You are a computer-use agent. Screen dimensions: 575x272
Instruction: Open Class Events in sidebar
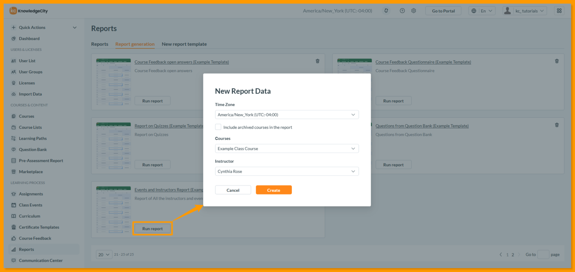pos(31,205)
